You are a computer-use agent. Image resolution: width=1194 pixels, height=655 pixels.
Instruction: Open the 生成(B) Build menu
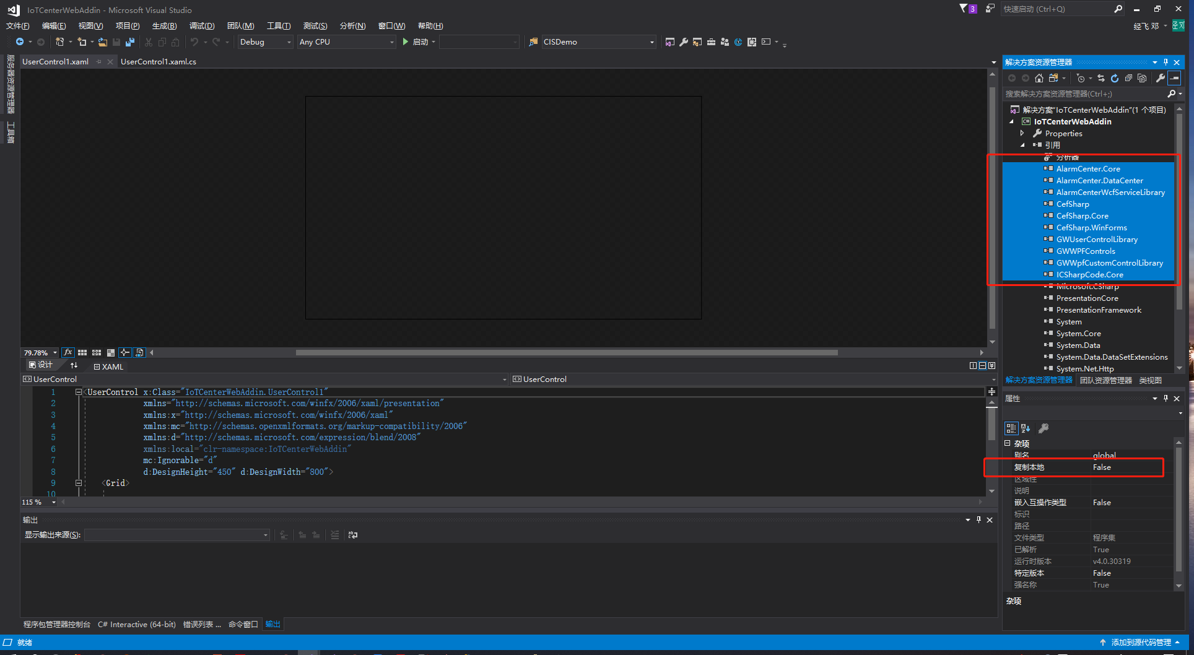(164, 25)
